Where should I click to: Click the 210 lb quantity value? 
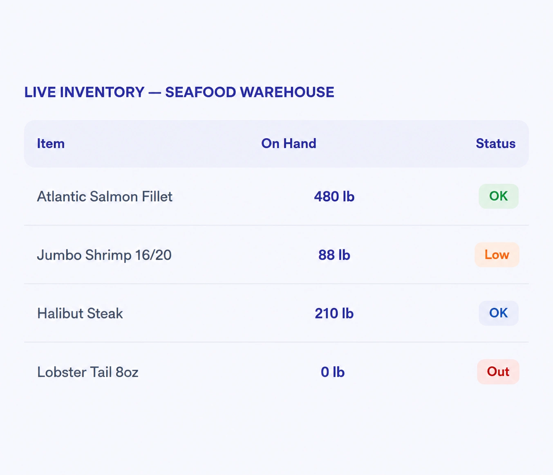coord(334,314)
